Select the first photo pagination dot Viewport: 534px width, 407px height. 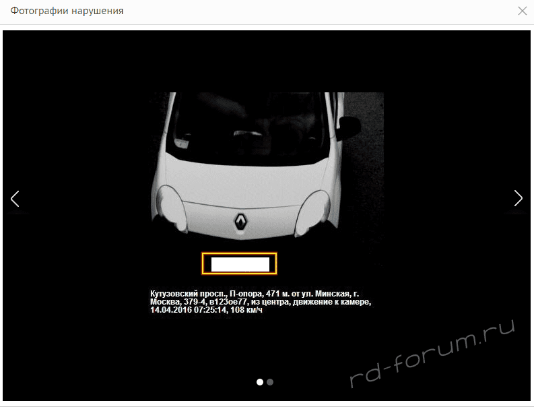coord(260,382)
